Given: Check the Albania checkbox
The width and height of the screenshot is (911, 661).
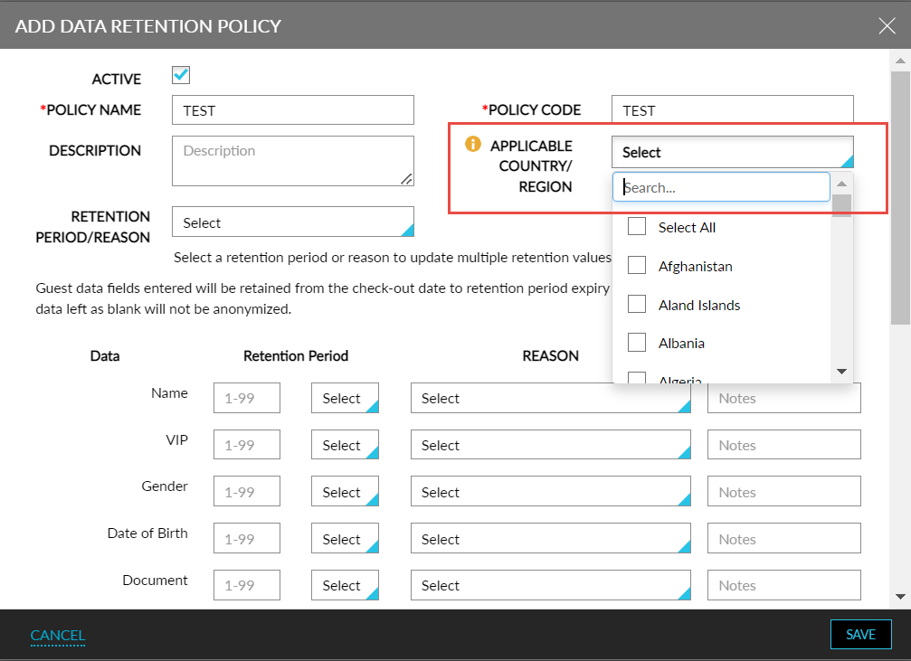Looking at the screenshot, I should (x=636, y=343).
